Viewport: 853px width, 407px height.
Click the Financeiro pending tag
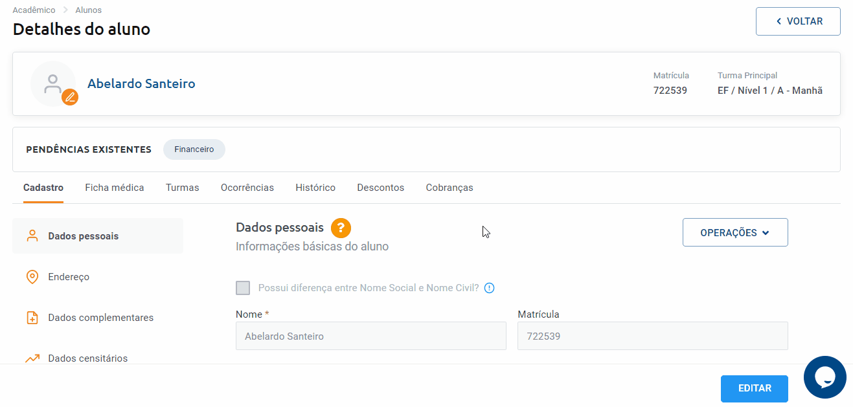click(x=194, y=149)
